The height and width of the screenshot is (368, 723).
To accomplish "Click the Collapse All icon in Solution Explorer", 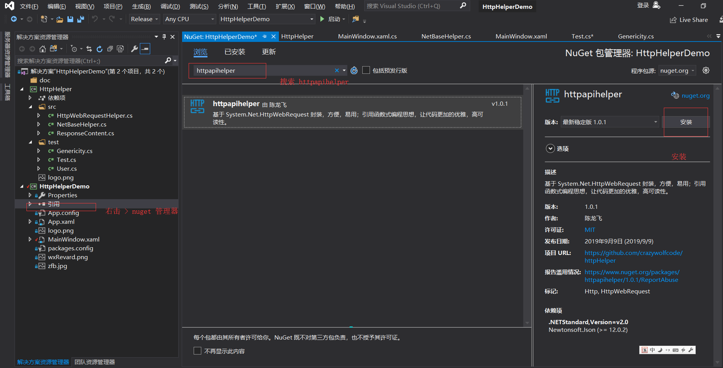I will point(110,49).
